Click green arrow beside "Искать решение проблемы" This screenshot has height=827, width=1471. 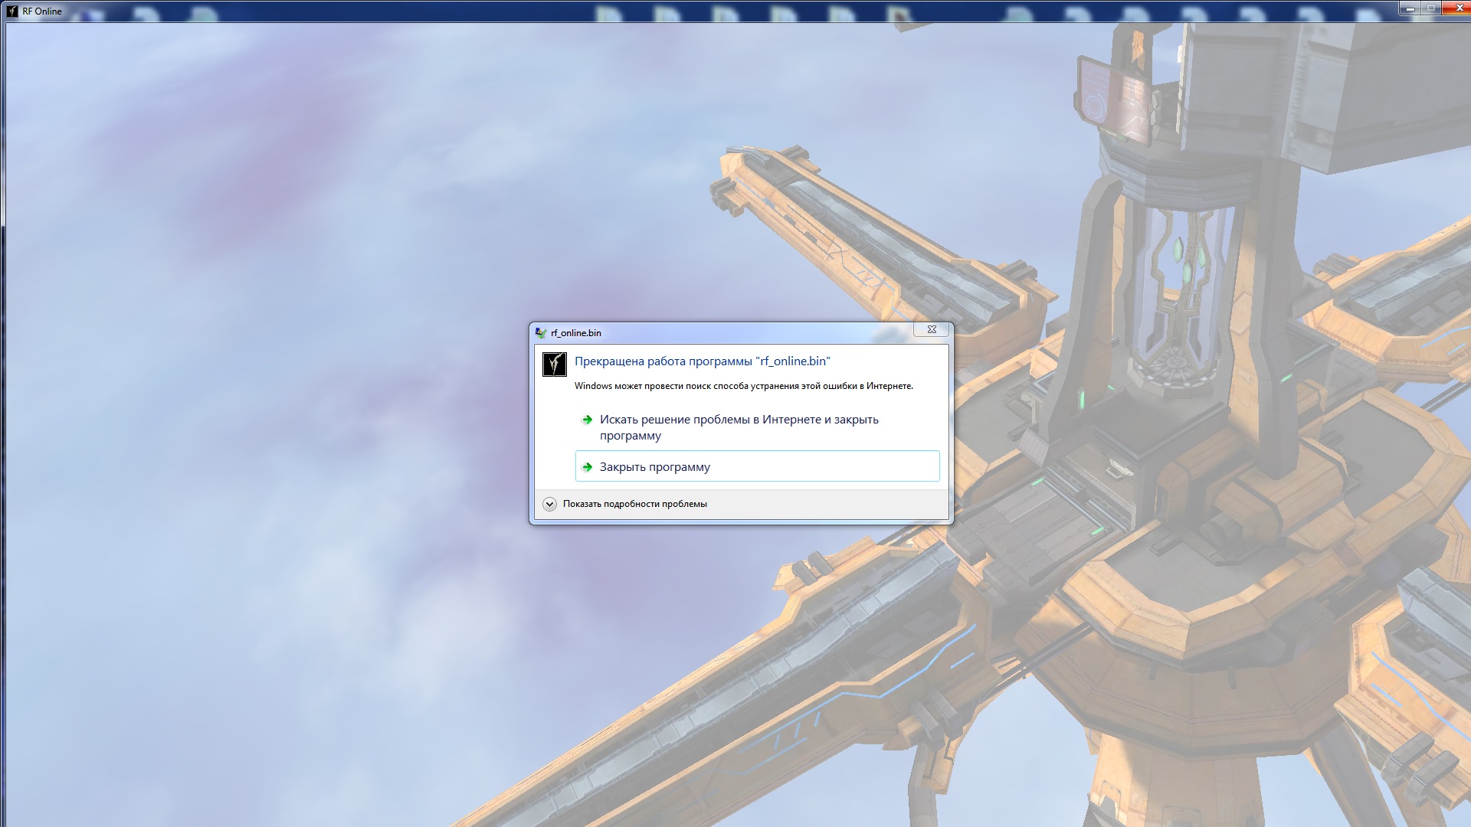click(x=587, y=420)
